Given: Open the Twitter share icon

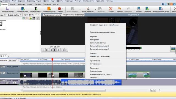Looking at the screenshot, I should (166, 4).
